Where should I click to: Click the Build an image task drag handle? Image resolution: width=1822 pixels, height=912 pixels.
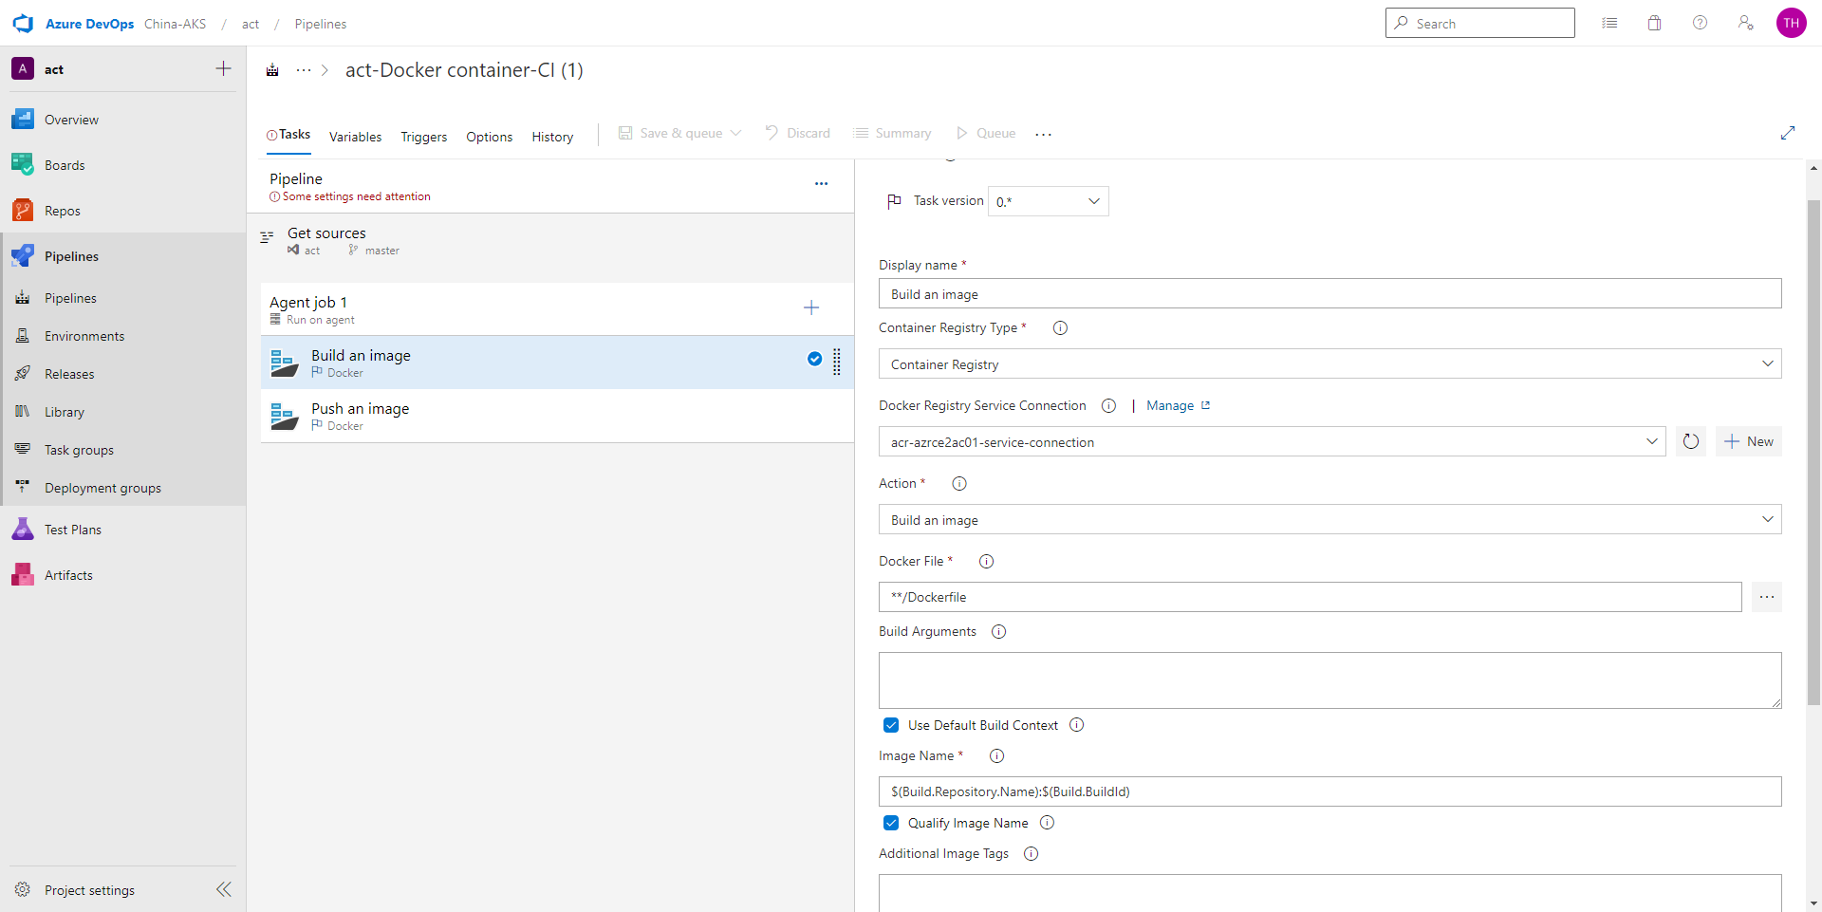pos(837,362)
